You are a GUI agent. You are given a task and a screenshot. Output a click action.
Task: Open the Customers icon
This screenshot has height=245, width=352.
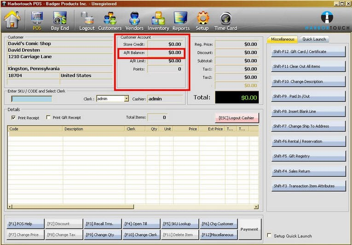110,21
